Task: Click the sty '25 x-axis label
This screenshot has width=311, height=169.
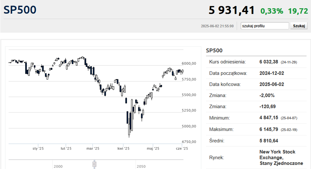Action: tap(38, 148)
